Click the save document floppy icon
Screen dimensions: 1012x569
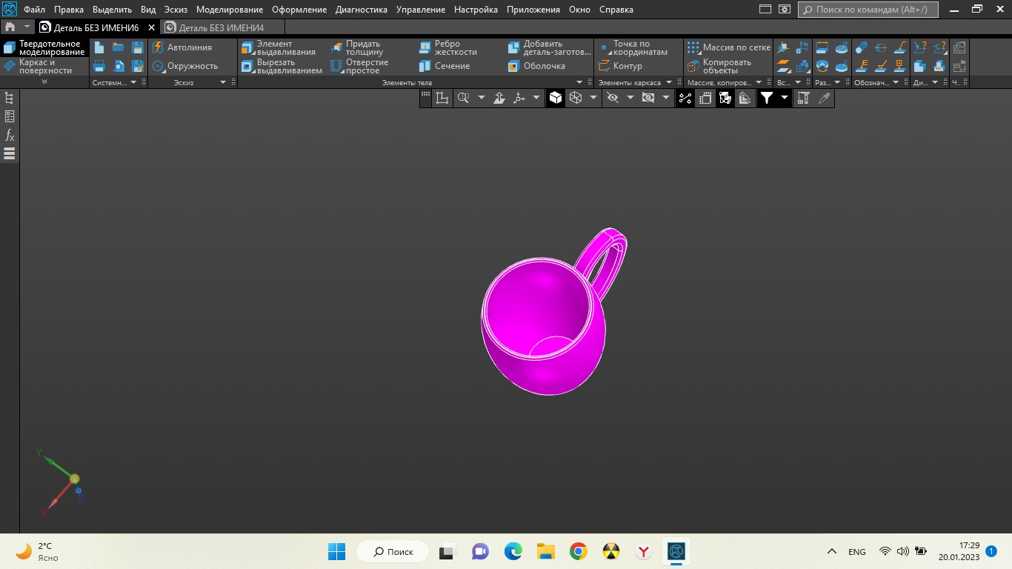coord(138,47)
